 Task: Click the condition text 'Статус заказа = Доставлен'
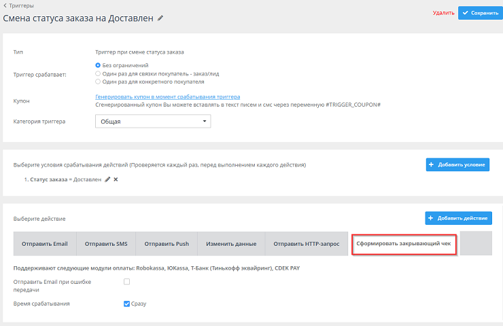pos(65,179)
